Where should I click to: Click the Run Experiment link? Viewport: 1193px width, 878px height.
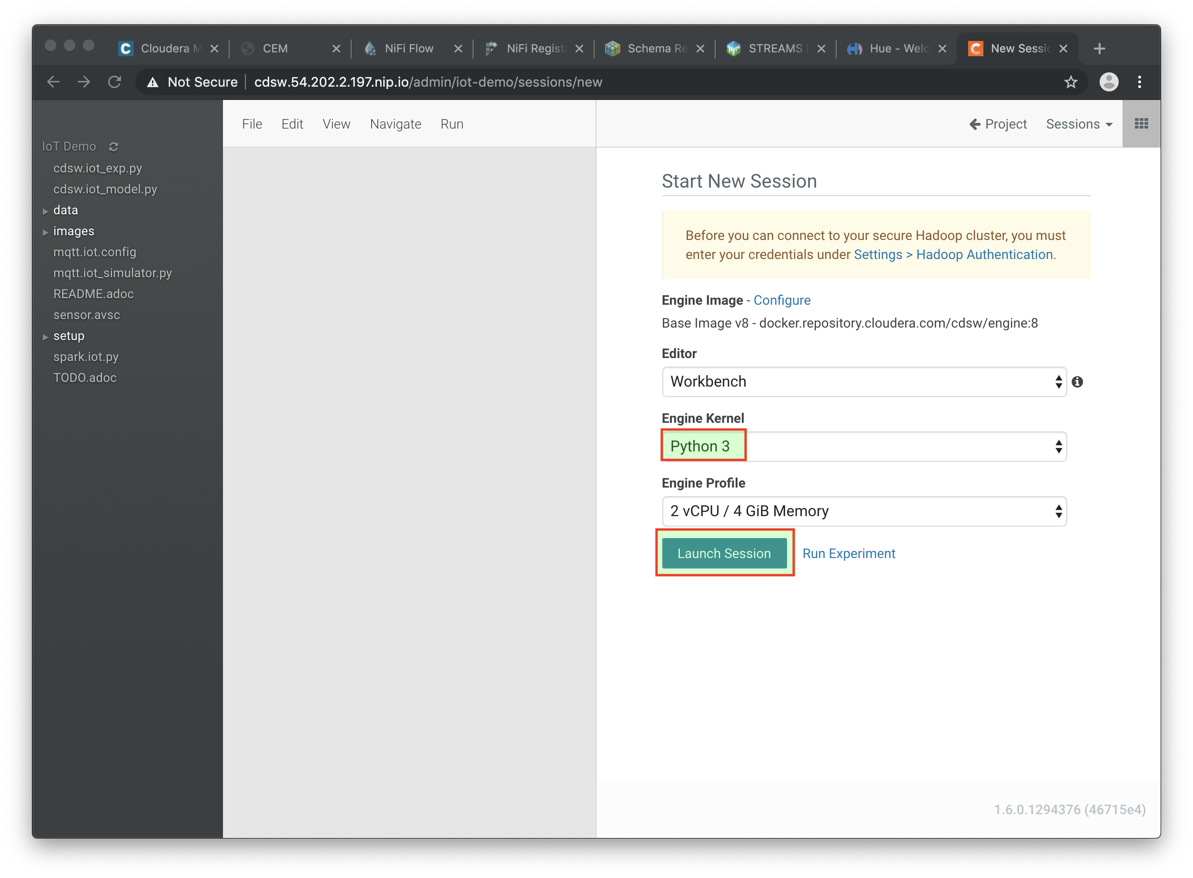[849, 553]
